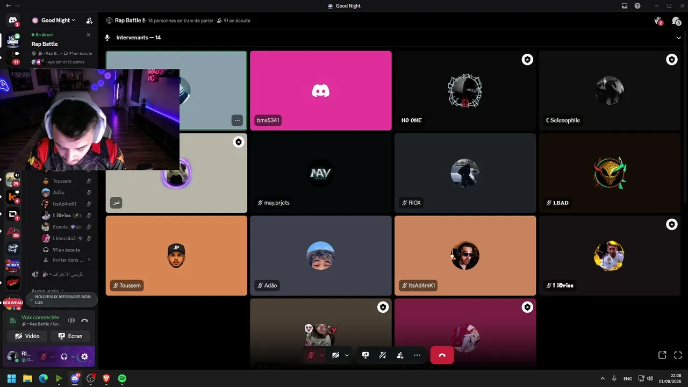Open user settings gear
This screenshot has height=387, width=688.
click(x=84, y=356)
